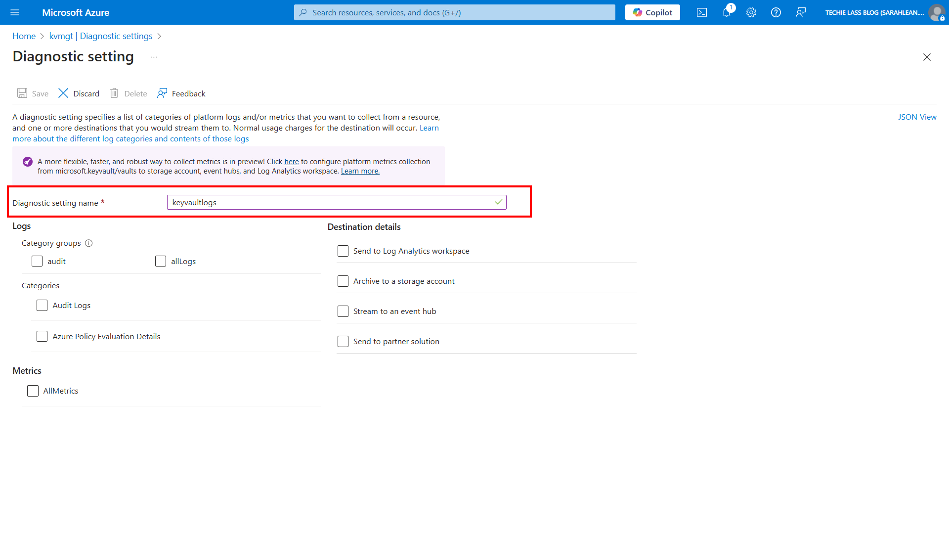Check Archive to a storage account
This screenshot has width=949, height=534.
[343, 281]
